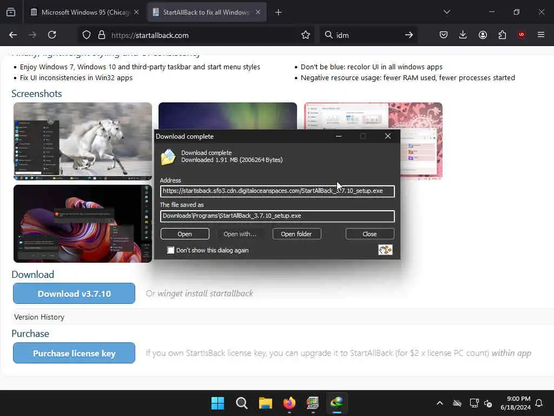Open the extensions puzzle icon
554x416 pixels.
tap(502, 35)
